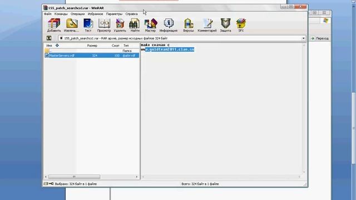356x200 pixels.
Task: Click the 'Файл скачан с' comment line
Action: 155,45
